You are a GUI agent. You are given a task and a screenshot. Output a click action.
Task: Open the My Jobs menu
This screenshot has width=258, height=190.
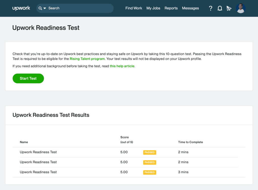pos(153,8)
